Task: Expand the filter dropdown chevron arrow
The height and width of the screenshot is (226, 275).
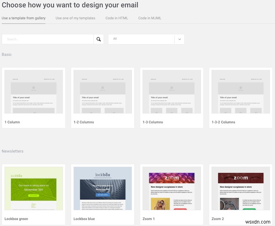Action: tap(180, 39)
